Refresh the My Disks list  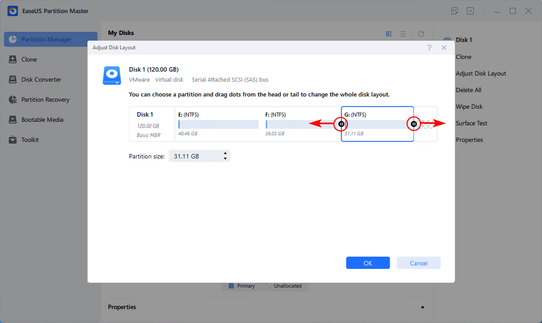(421, 34)
